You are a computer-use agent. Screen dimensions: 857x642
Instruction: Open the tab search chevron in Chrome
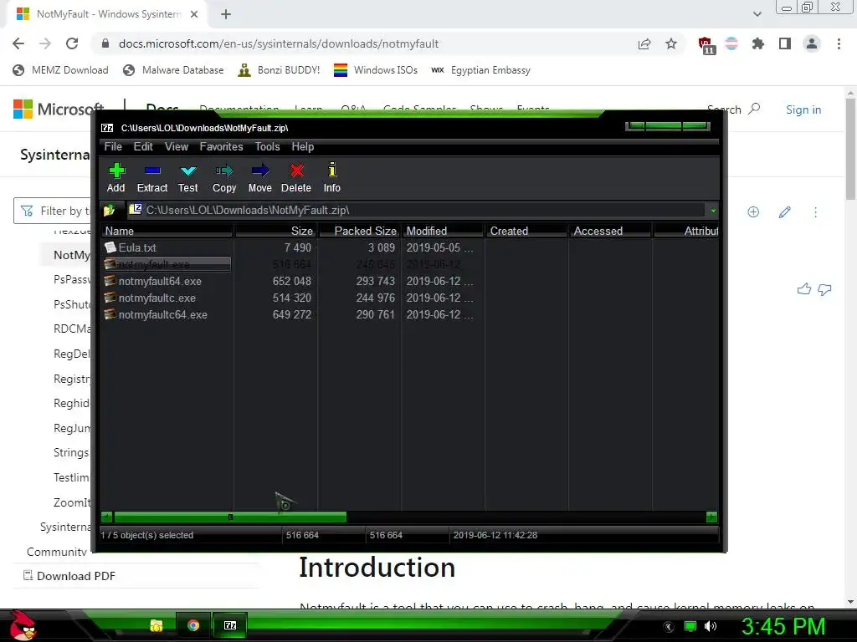coord(757,14)
